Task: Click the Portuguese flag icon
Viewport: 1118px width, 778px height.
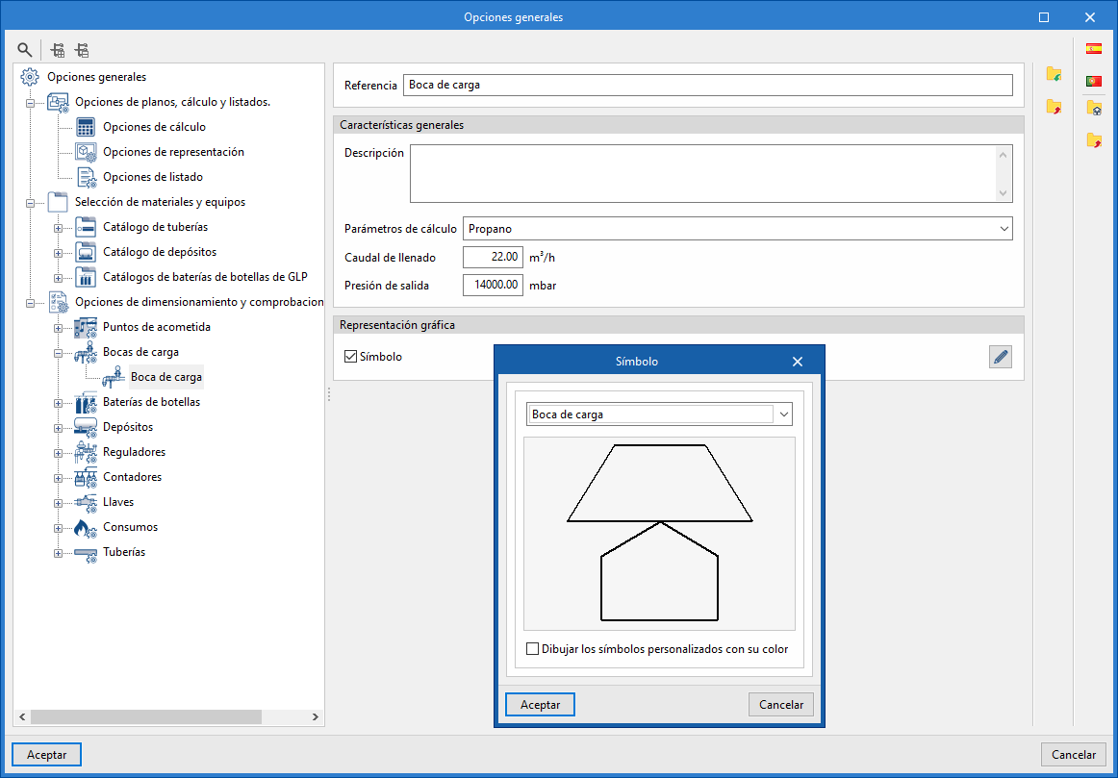Action: pos(1094,81)
